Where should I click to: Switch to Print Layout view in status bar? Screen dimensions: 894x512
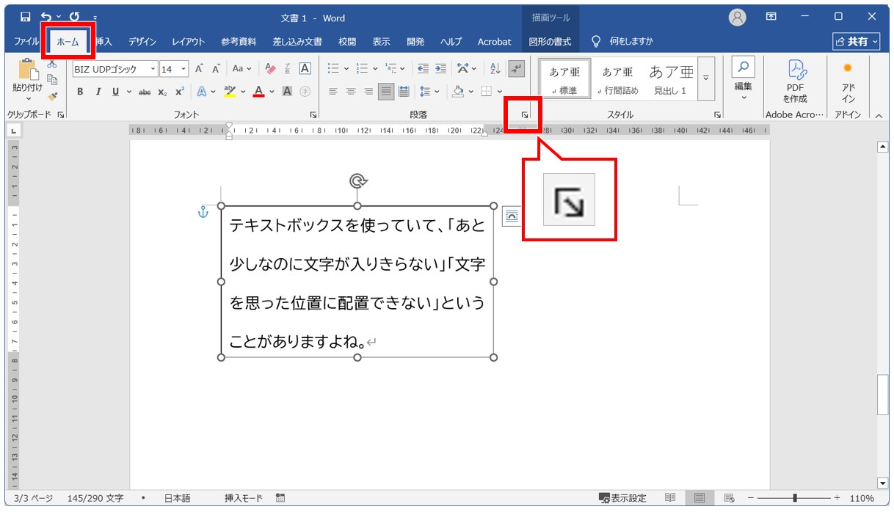coord(699,498)
